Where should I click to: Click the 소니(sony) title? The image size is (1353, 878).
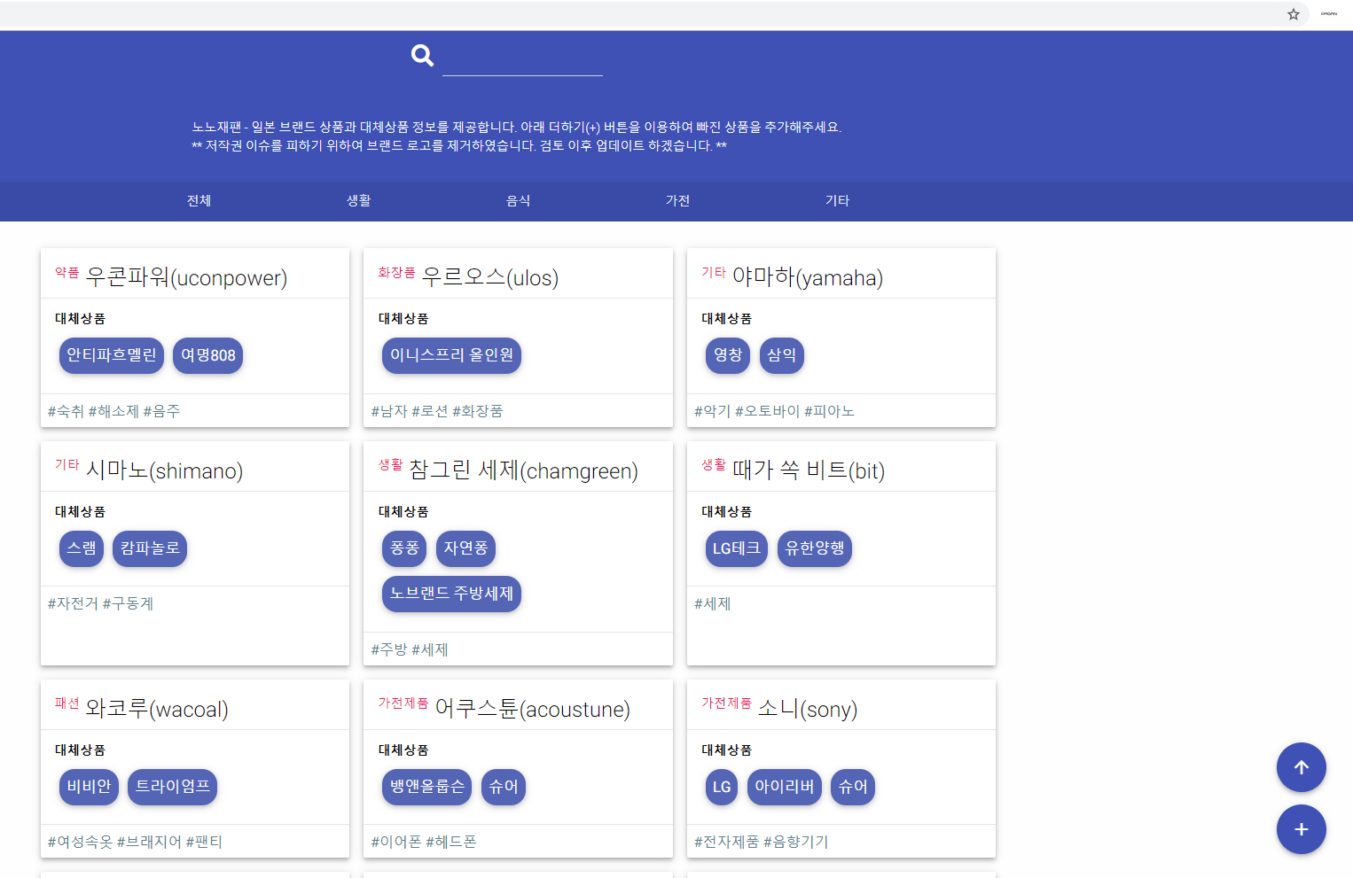point(808,709)
